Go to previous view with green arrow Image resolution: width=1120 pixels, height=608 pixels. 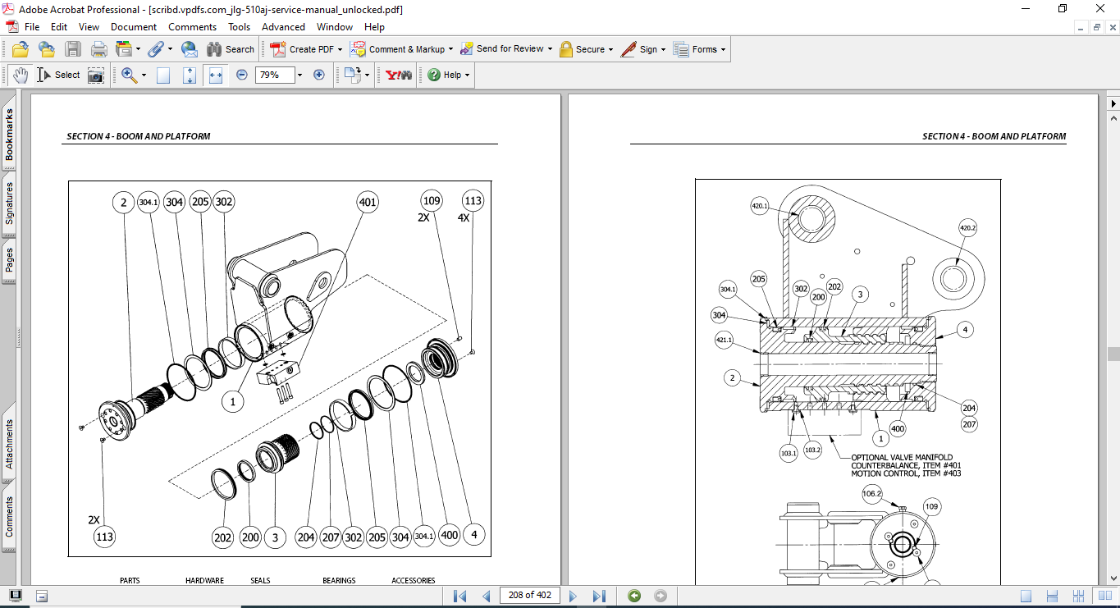(x=634, y=596)
